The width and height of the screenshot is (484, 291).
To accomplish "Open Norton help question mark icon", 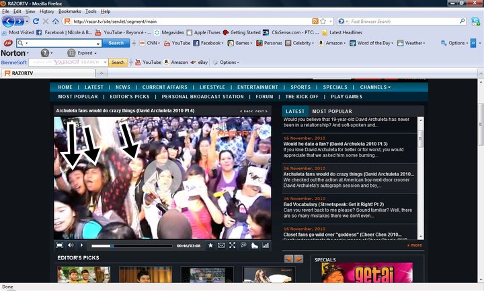I will pyautogui.click(x=45, y=53).
